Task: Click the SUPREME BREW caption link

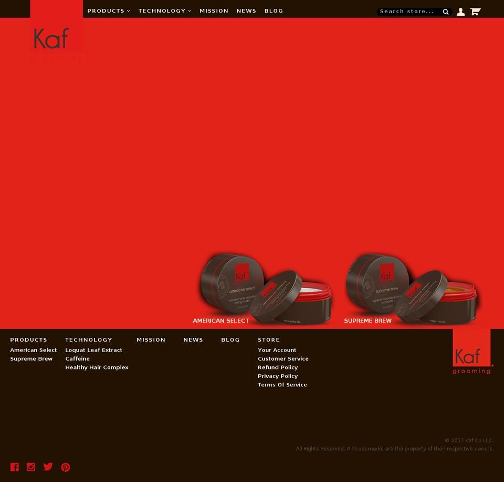Action: pyautogui.click(x=367, y=321)
